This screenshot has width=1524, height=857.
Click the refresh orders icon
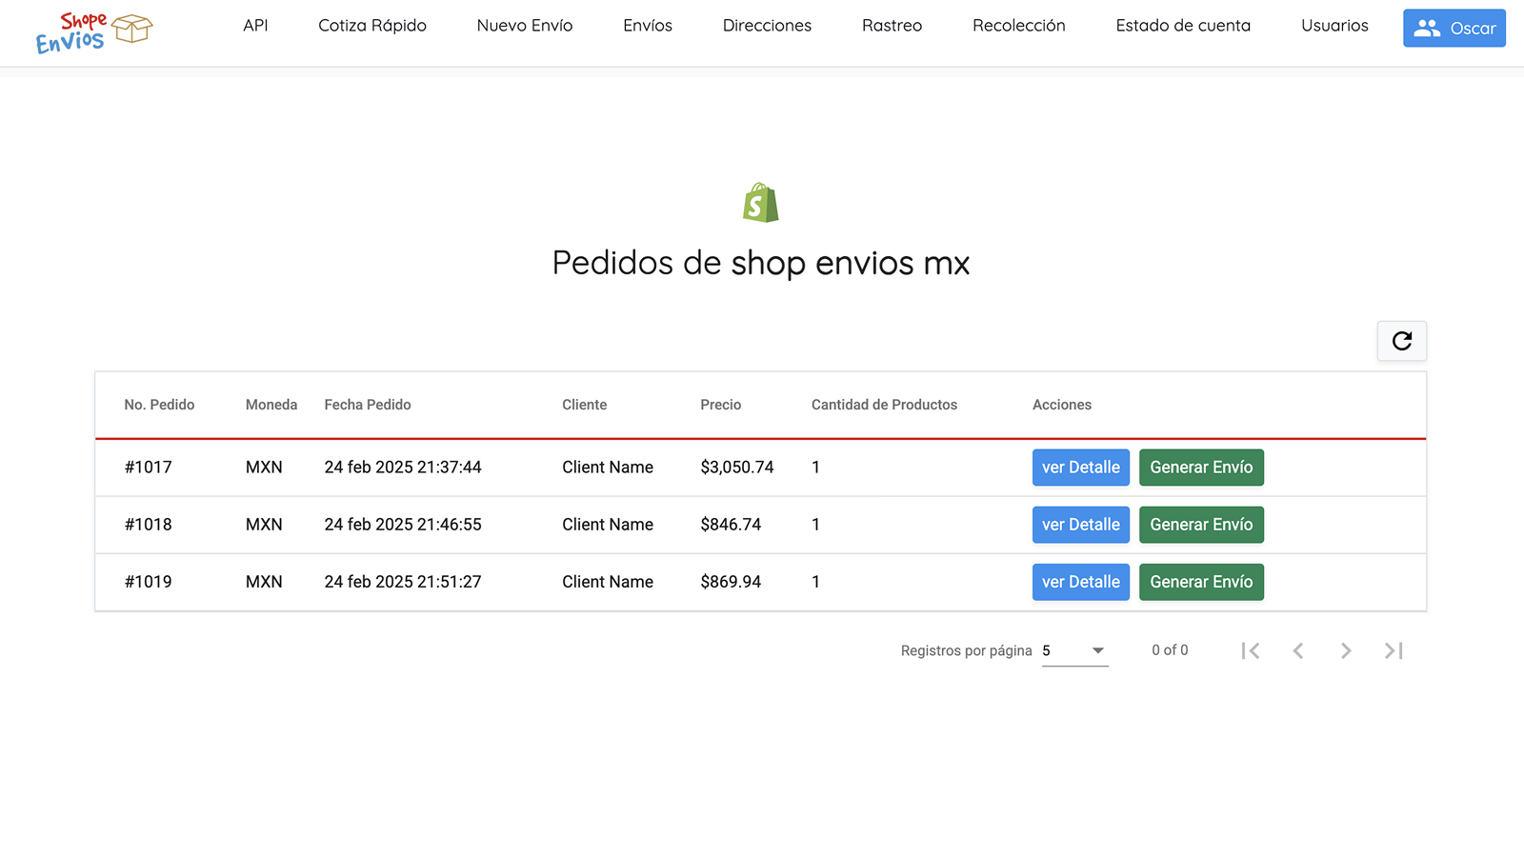click(1401, 341)
